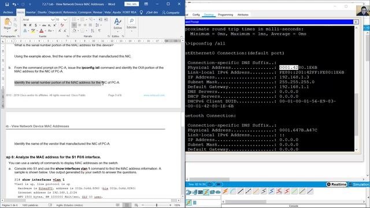Screen dimensions: 370x208
Task: Select the fiber orange cable
Action: 256,191
